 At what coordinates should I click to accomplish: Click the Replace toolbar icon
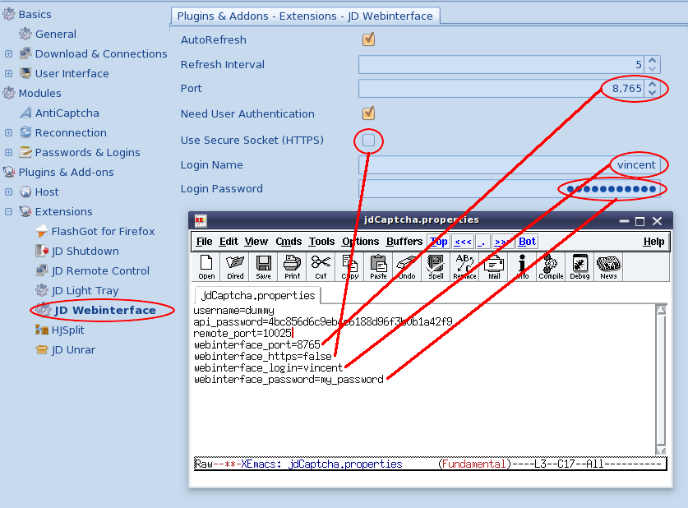[x=464, y=266]
